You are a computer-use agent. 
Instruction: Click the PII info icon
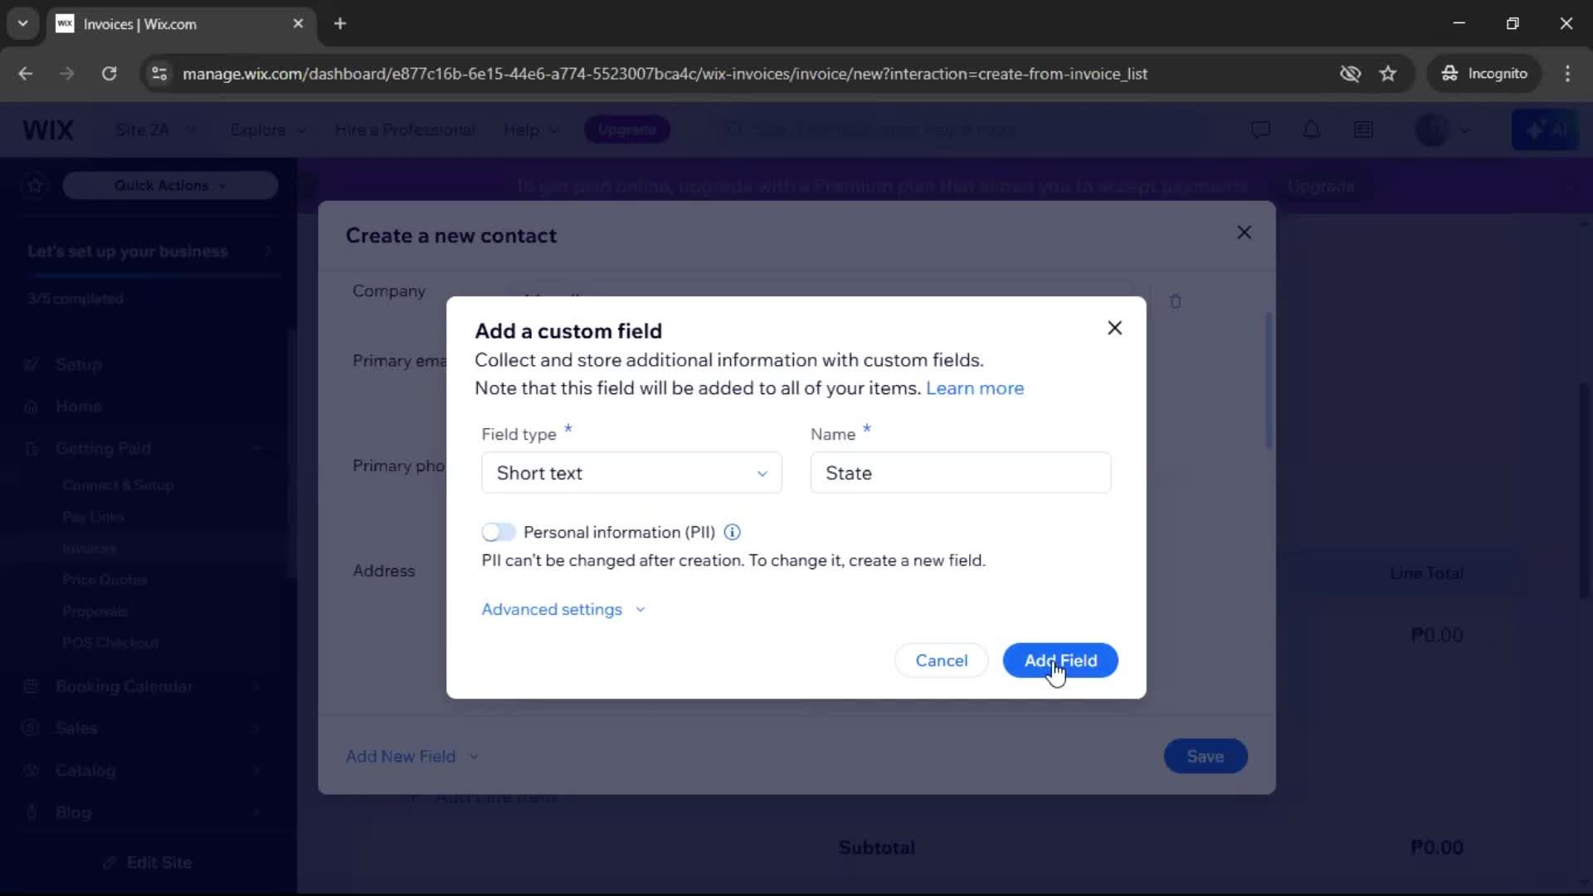[732, 532]
